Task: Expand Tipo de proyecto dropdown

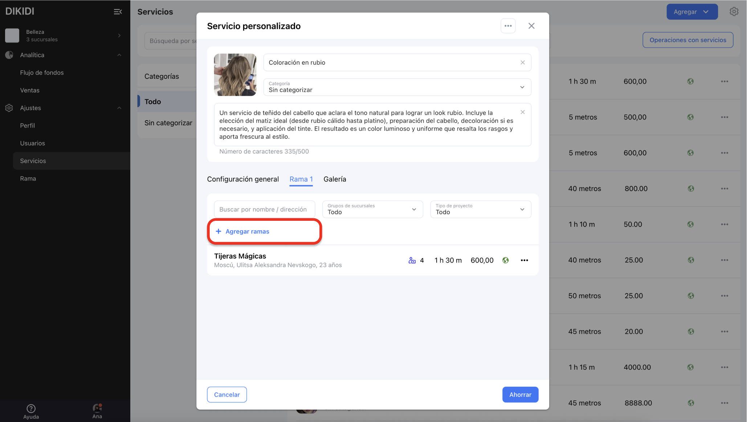Action: (x=480, y=209)
